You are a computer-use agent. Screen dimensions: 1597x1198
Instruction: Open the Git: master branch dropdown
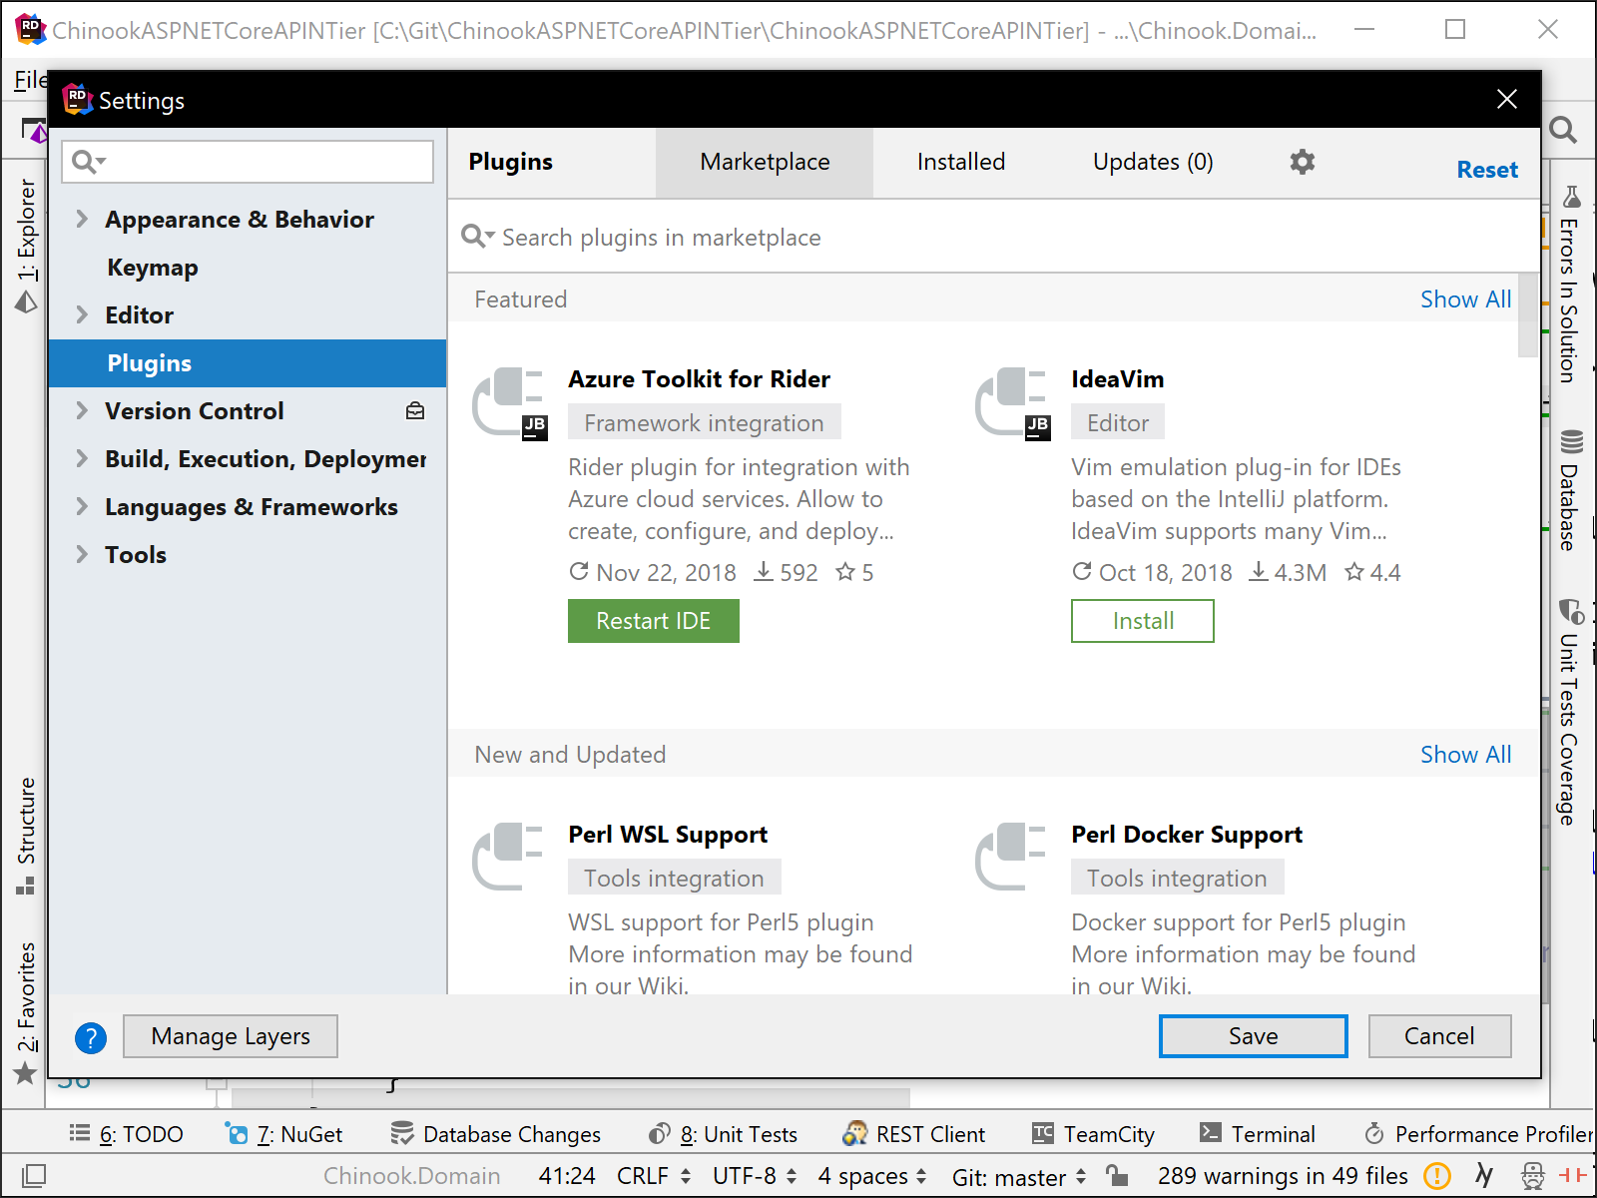point(1019,1177)
